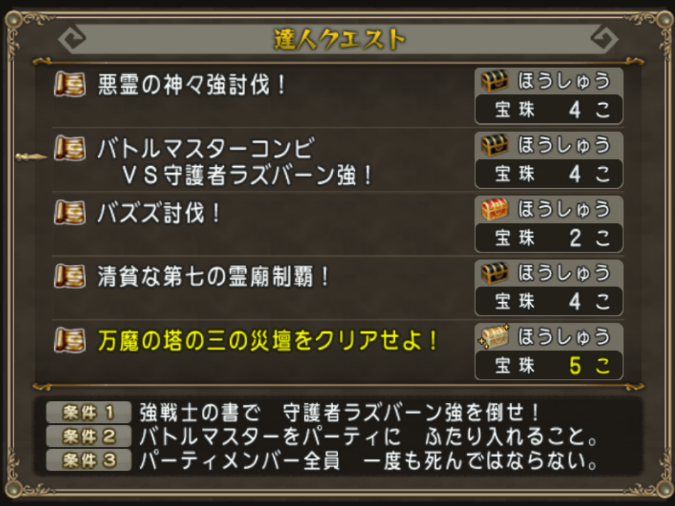The height and width of the screenshot is (506, 675).
Task: Click the scroll icon beside 清貧な第七の霊廟制覇！
Action: (70, 276)
